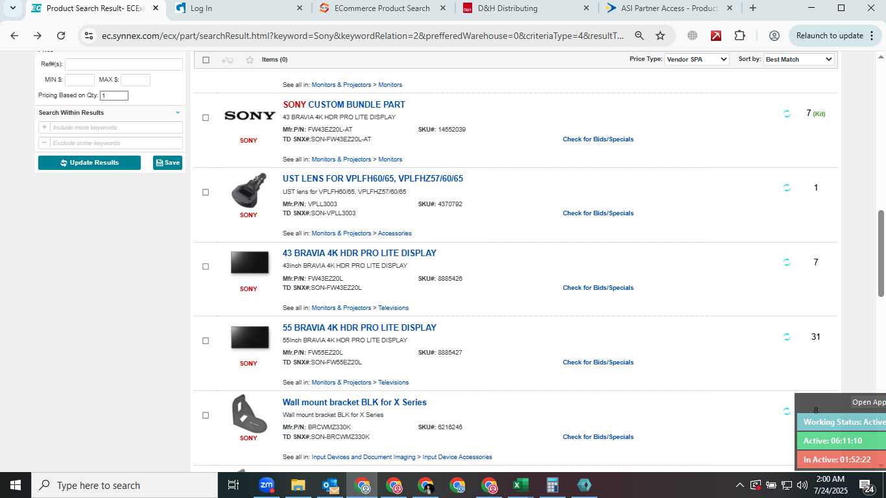
Task: Open Calculator from the taskbar
Action: 553,485
